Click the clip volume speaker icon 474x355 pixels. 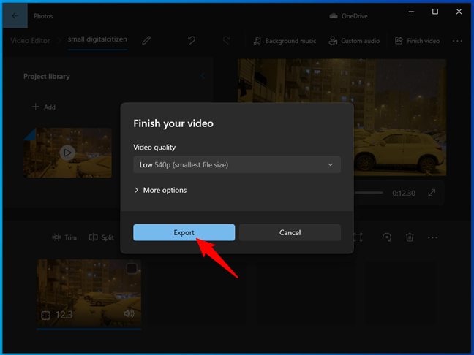tap(129, 313)
